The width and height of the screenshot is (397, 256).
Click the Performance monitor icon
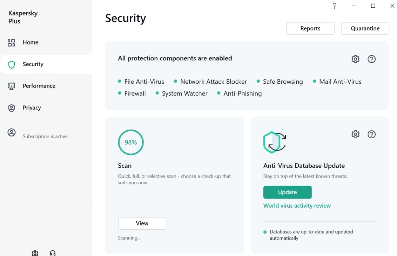[x=11, y=87]
